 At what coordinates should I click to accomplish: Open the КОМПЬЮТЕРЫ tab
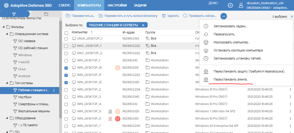point(89,5)
